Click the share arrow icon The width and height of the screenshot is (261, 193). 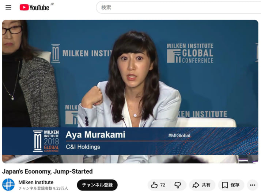click(196, 185)
